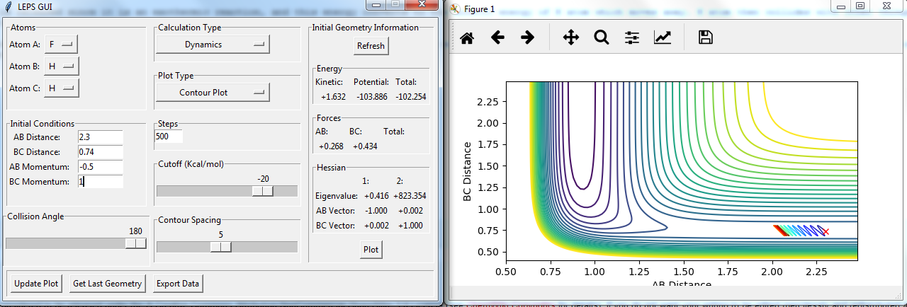Click the Forward arrow in figure toolbar
The image size is (907, 307).
pyautogui.click(x=527, y=38)
